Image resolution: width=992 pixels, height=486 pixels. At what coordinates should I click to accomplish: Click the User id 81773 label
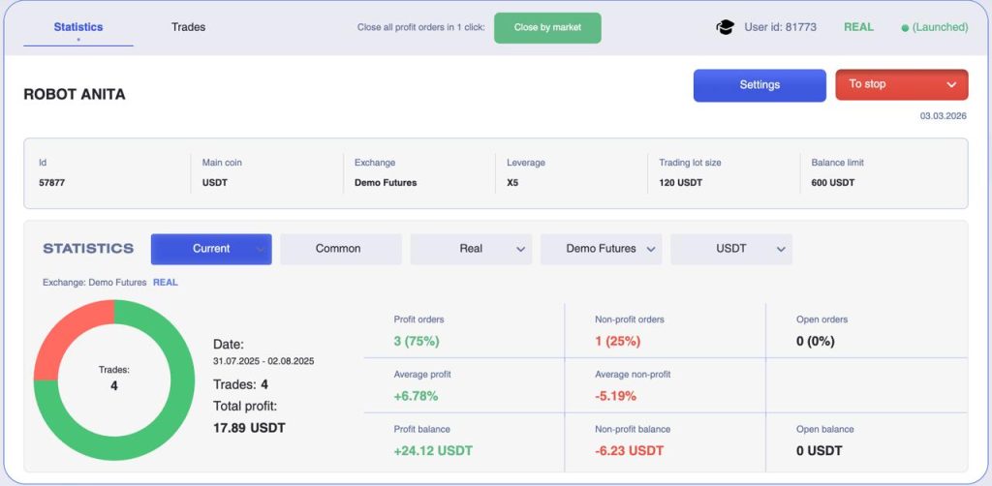pyautogui.click(x=780, y=27)
